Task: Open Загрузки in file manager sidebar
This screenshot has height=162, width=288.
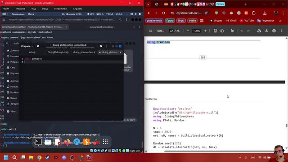Action: [13, 104]
